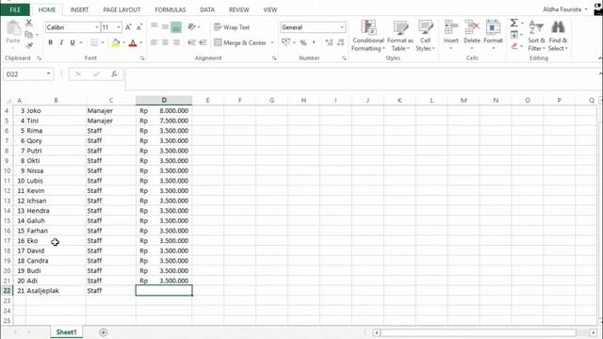Open the Calibri font name dropdown

point(96,27)
